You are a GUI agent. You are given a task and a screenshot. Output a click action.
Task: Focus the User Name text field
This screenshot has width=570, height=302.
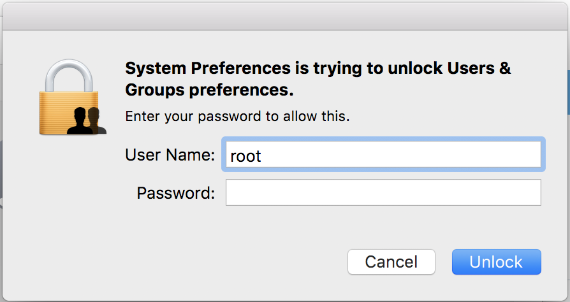coord(383,155)
